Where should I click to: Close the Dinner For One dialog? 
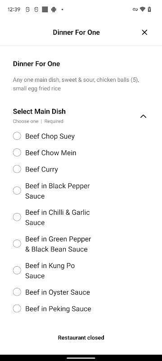[x=144, y=32]
